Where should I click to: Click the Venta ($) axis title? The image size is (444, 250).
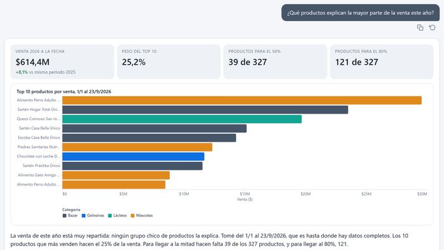245,199
